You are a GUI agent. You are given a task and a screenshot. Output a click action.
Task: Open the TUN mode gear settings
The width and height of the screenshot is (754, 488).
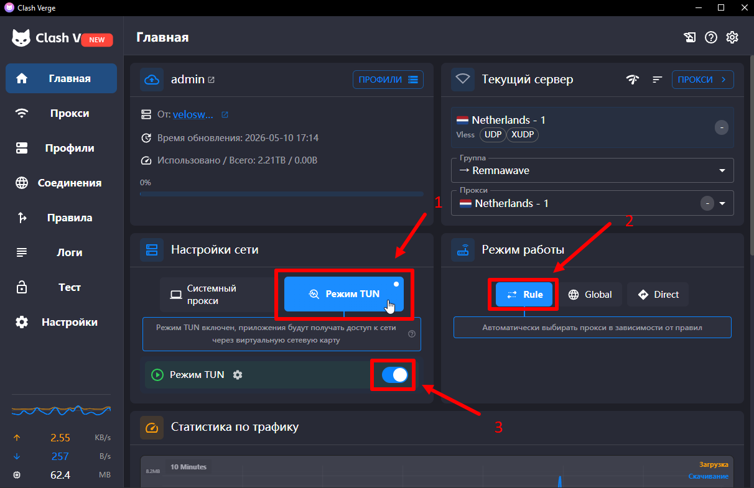coord(237,375)
